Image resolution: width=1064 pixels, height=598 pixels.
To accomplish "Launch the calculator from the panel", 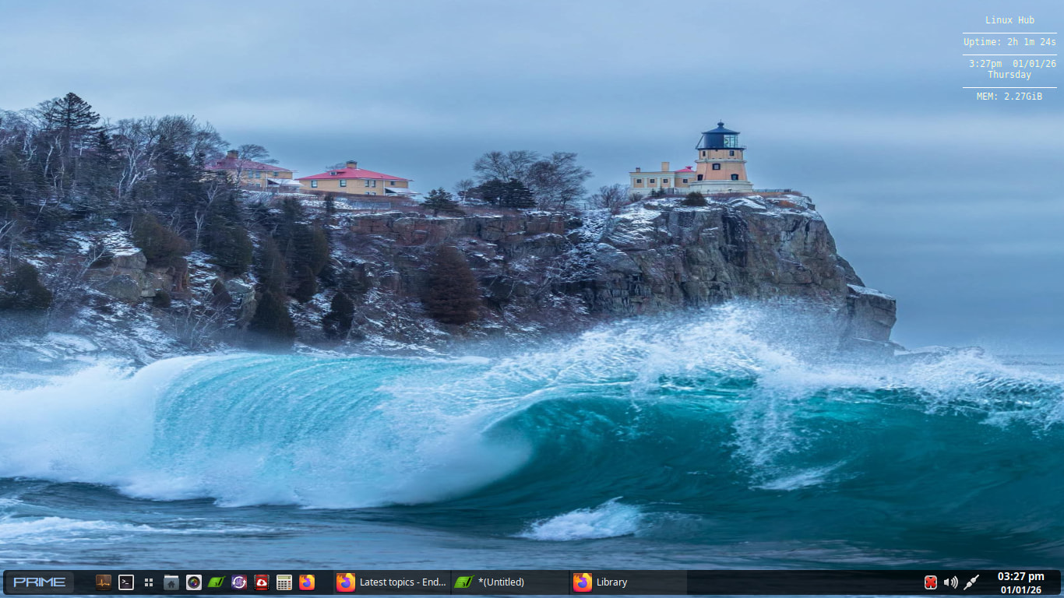I will point(284,582).
